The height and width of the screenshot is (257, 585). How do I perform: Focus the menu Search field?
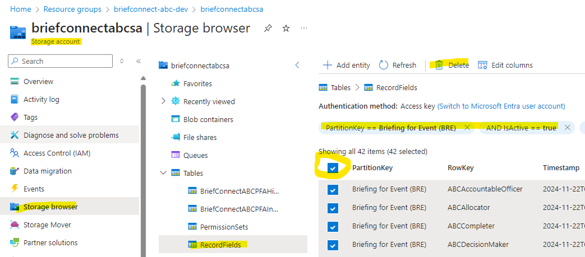[x=60, y=61]
